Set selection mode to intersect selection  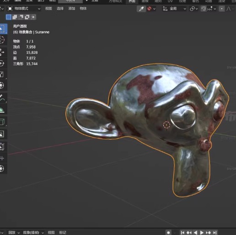coord(33,17)
